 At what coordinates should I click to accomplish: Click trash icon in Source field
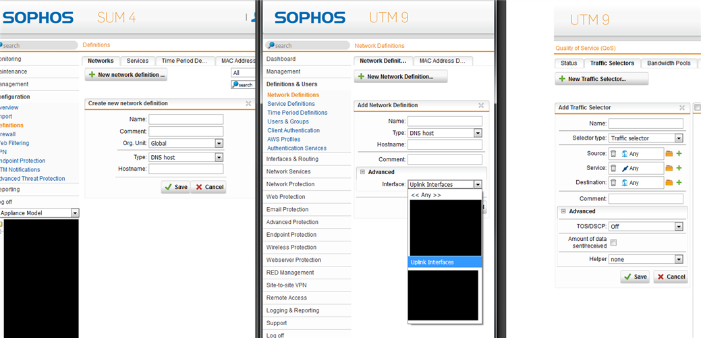point(613,154)
